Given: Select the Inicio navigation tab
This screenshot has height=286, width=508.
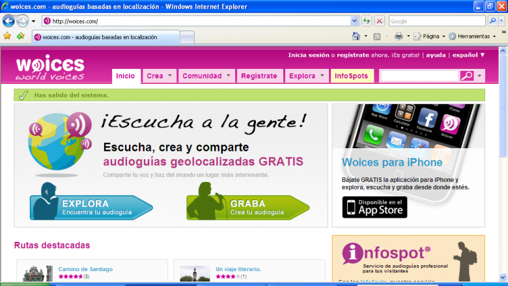Looking at the screenshot, I should (x=126, y=76).
